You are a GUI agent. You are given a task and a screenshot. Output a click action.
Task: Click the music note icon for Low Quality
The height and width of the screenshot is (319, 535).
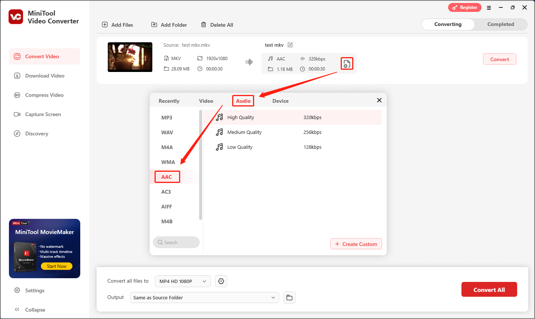(x=220, y=147)
